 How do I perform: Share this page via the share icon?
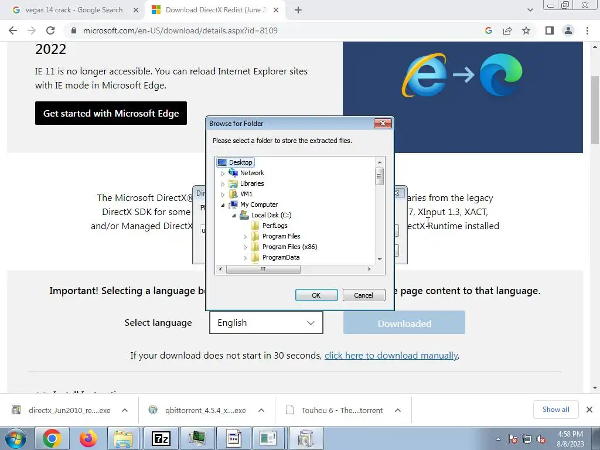tap(507, 30)
